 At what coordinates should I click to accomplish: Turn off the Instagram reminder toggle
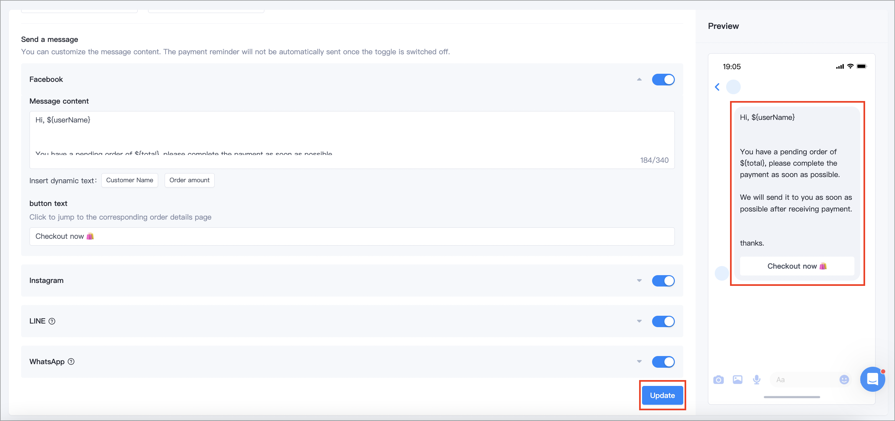coord(663,281)
